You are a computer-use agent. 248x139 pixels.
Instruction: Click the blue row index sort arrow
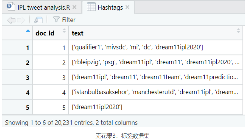pos(28,30)
